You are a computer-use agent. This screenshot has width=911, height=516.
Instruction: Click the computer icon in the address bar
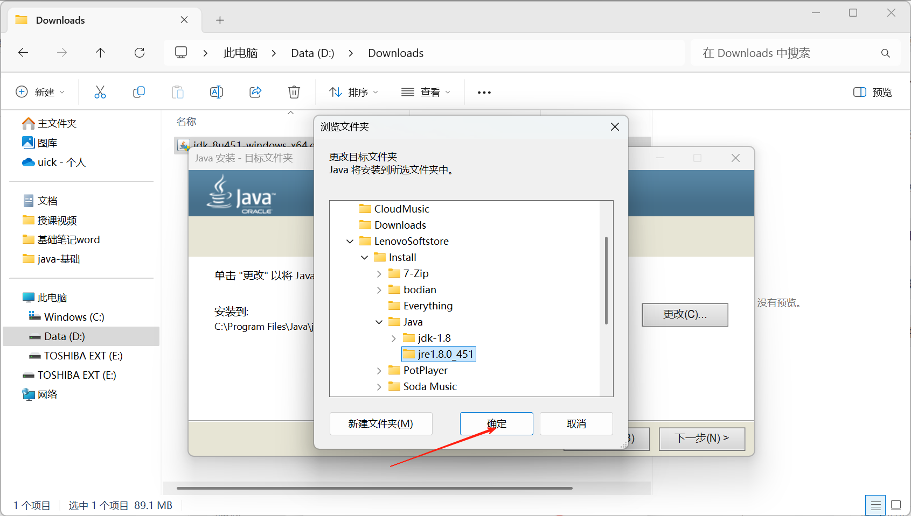click(x=181, y=53)
